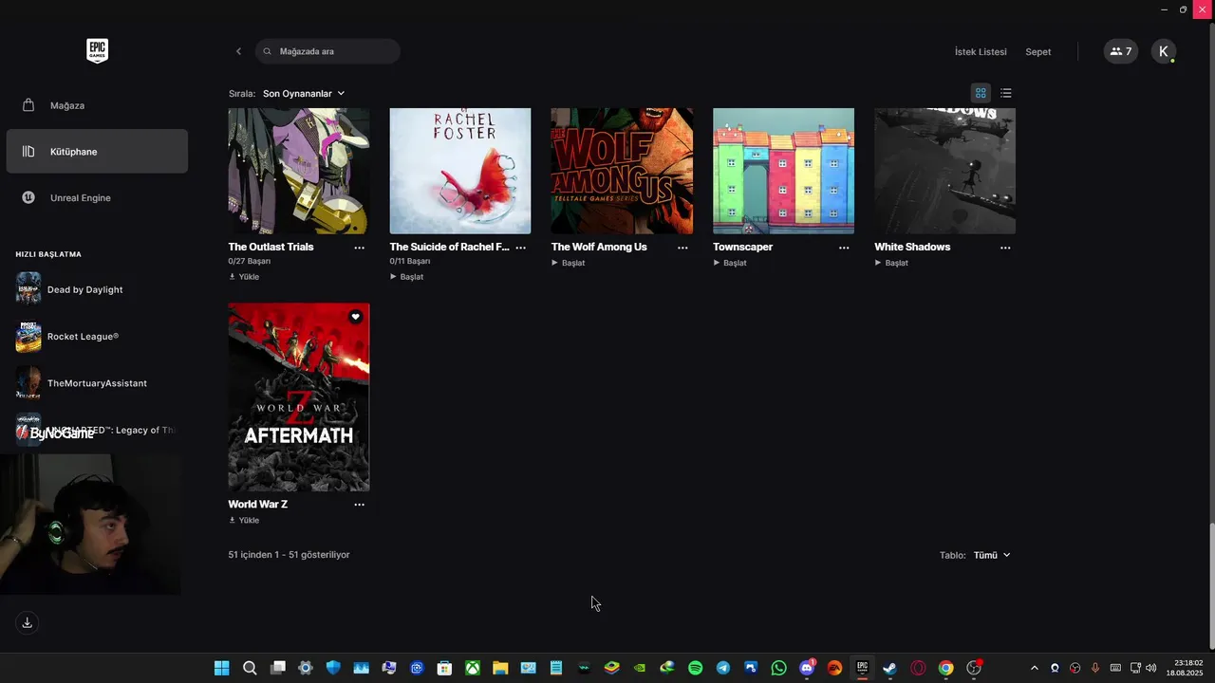Image resolution: width=1215 pixels, height=683 pixels.
Task: Open the World War Z Aftermath cover
Action: (x=299, y=397)
